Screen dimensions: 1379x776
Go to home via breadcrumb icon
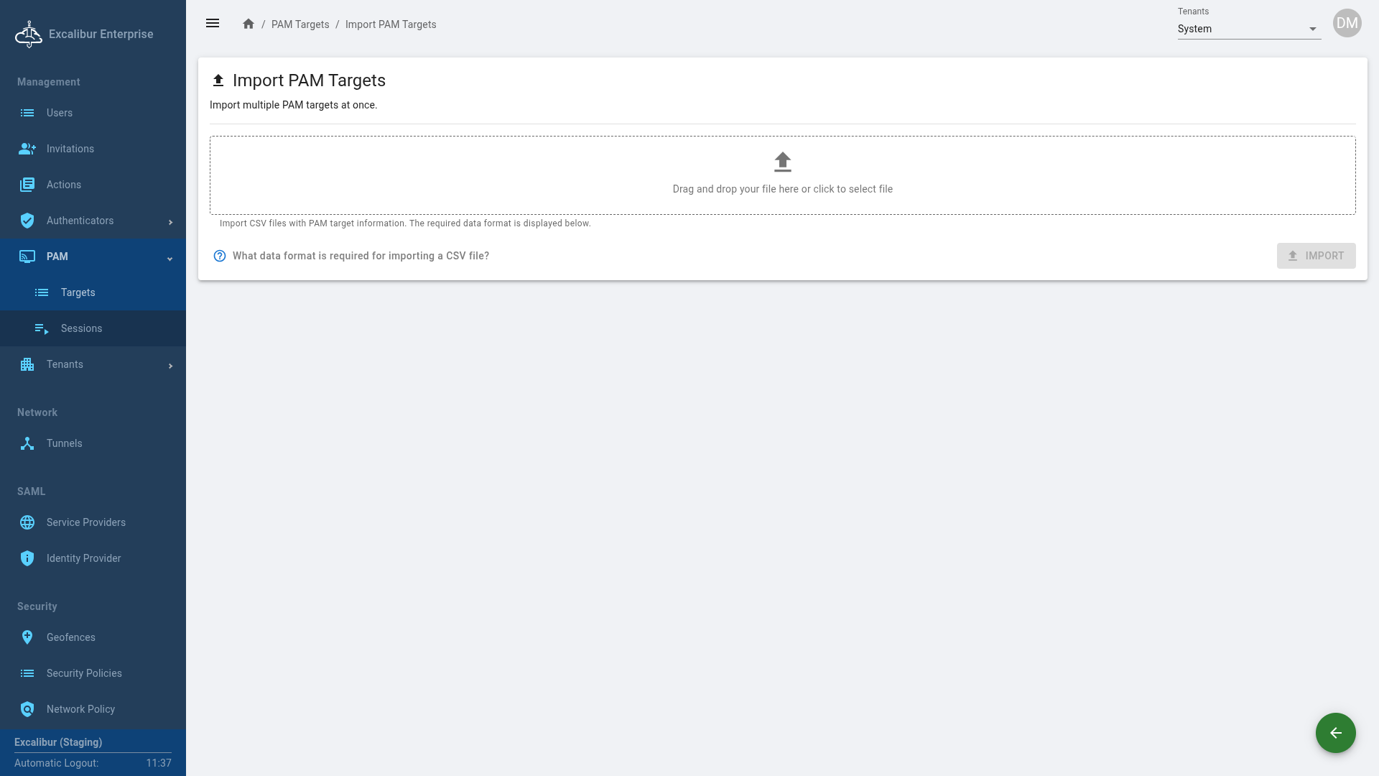point(249,24)
